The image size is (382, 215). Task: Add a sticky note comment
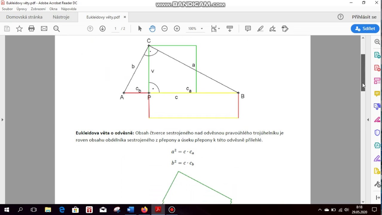(248, 29)
